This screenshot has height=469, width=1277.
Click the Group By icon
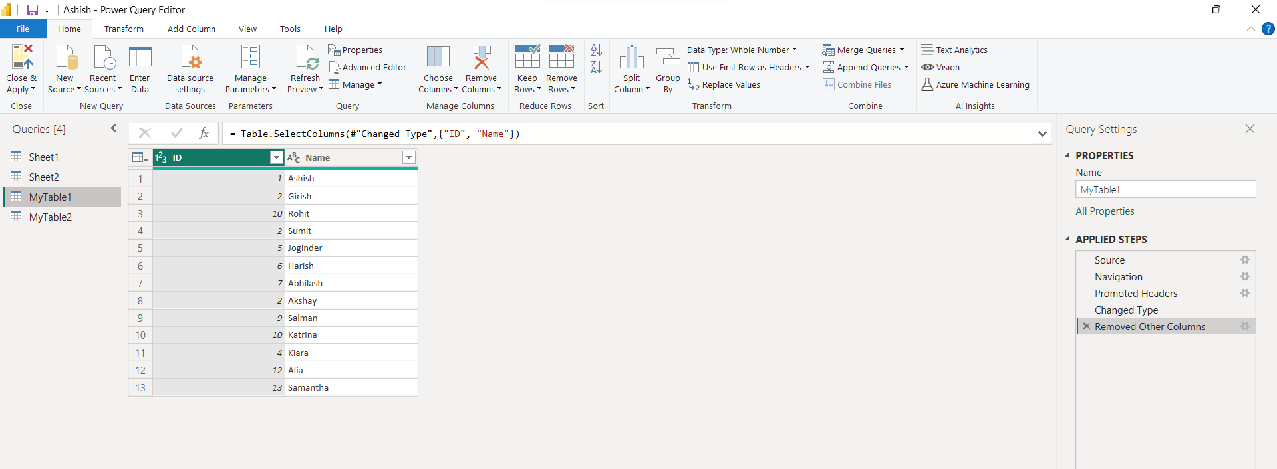pos(668,58)
